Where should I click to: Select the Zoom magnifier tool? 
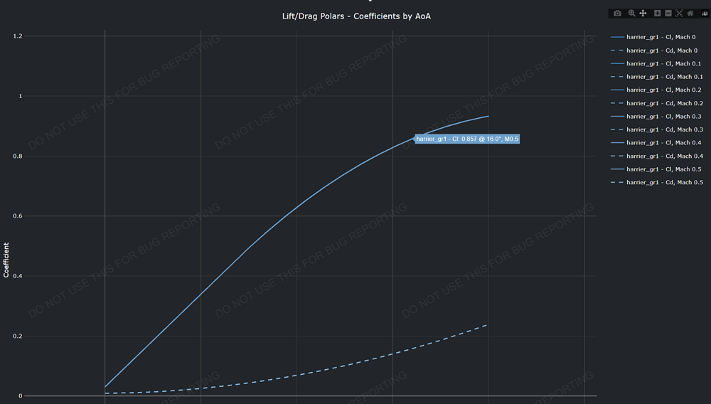pyautogui.click(x=631, y=14)
